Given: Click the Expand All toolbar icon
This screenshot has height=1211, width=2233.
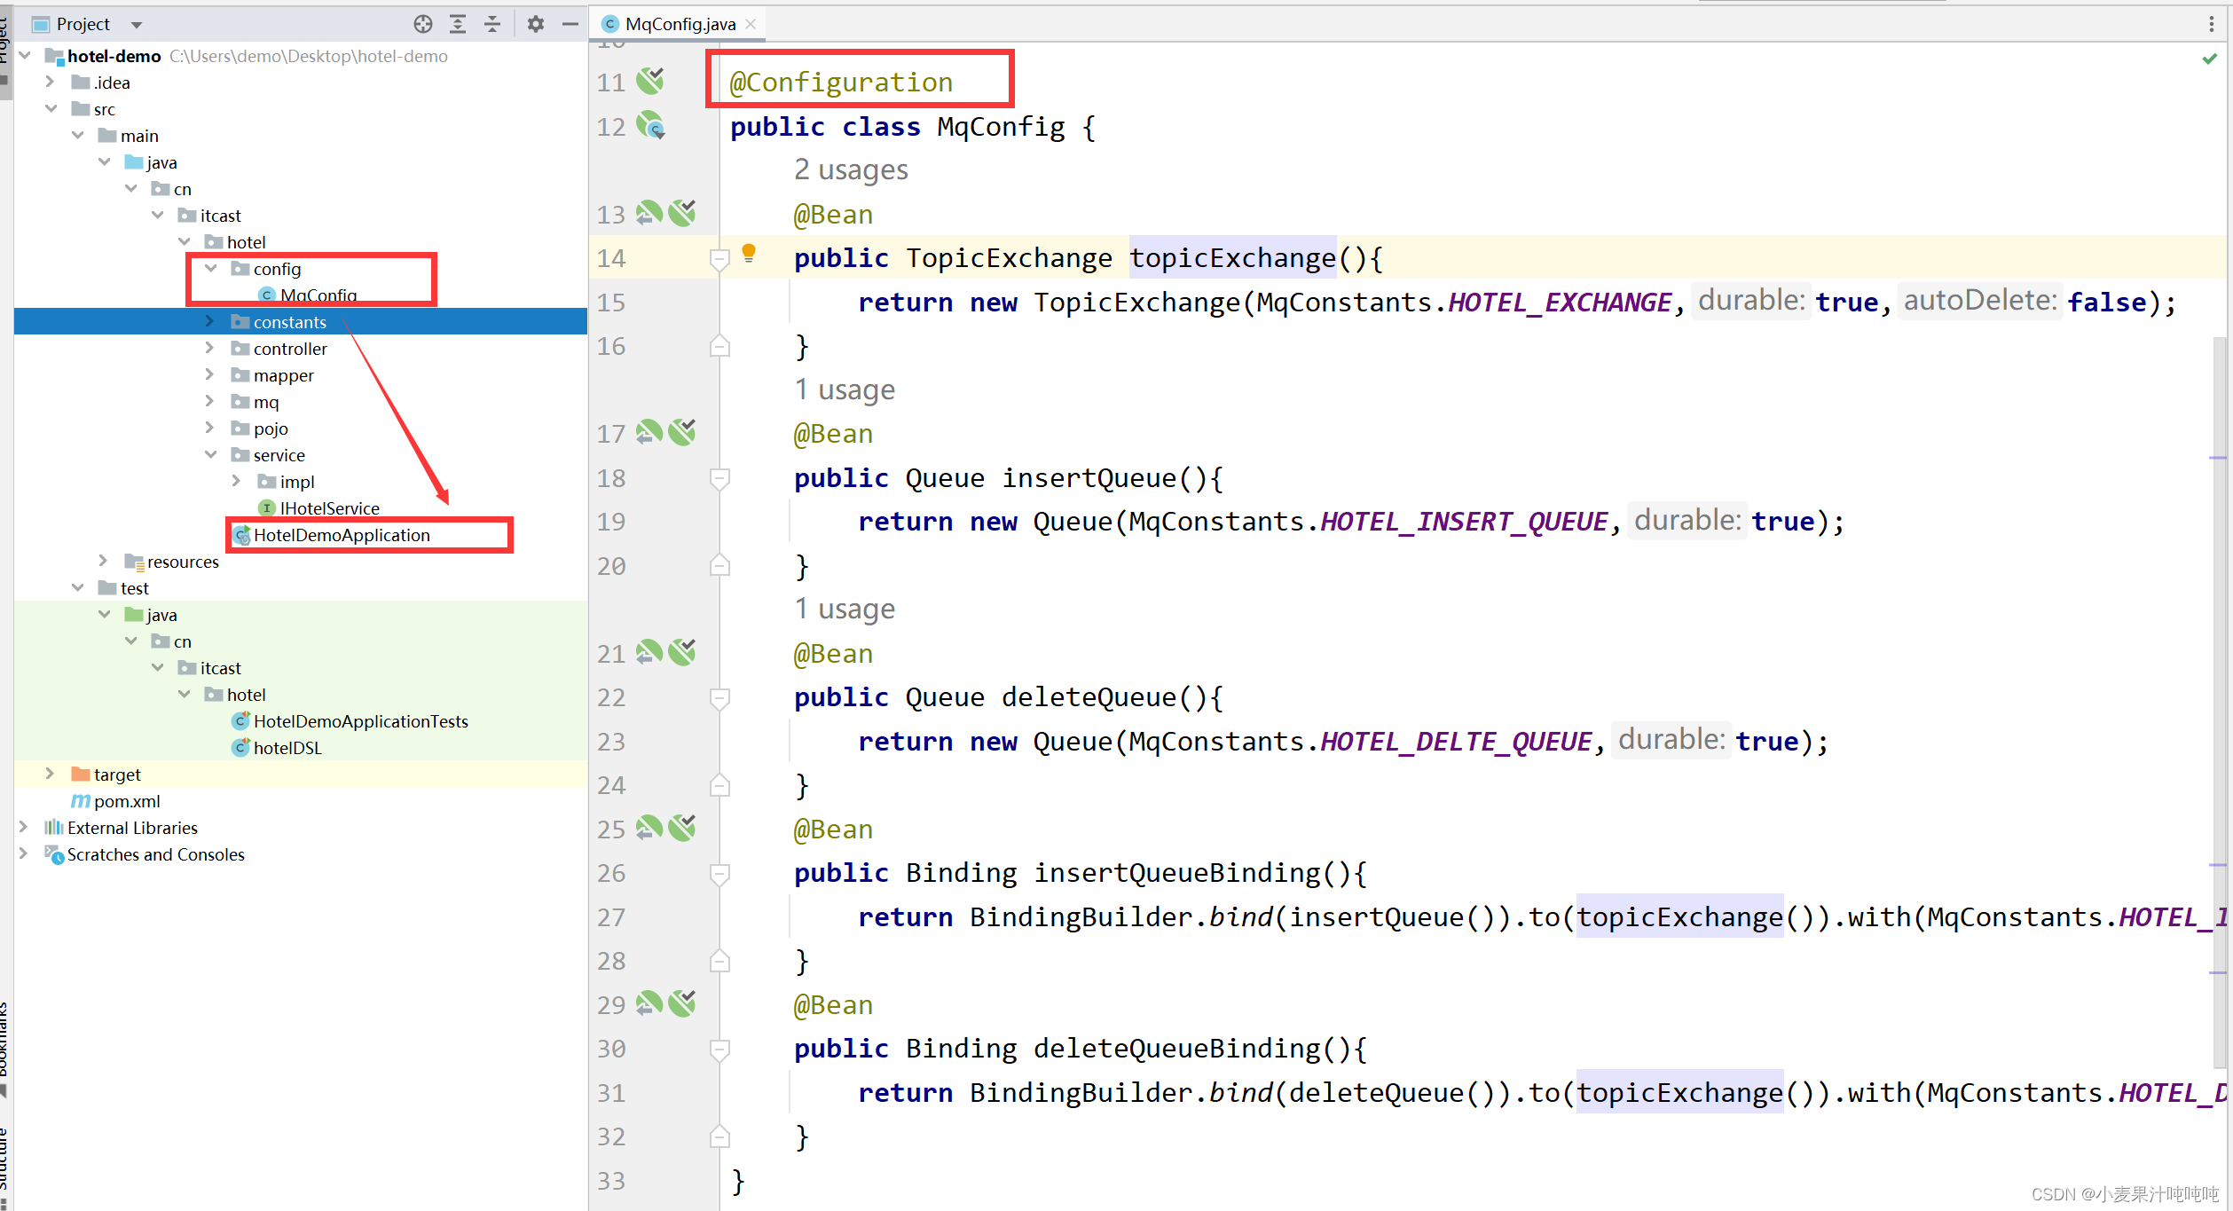Looking at the screenshot, I should (x=458, y=24).
